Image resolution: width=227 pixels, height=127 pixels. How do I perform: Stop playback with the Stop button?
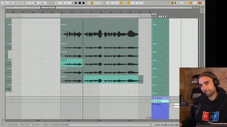click(80, 3)
